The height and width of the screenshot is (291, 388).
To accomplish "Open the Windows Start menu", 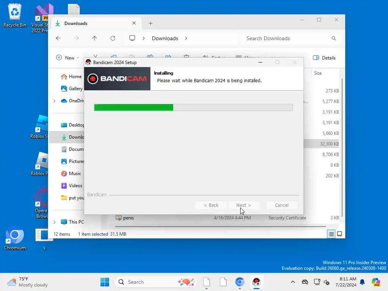I will [105, 282].
